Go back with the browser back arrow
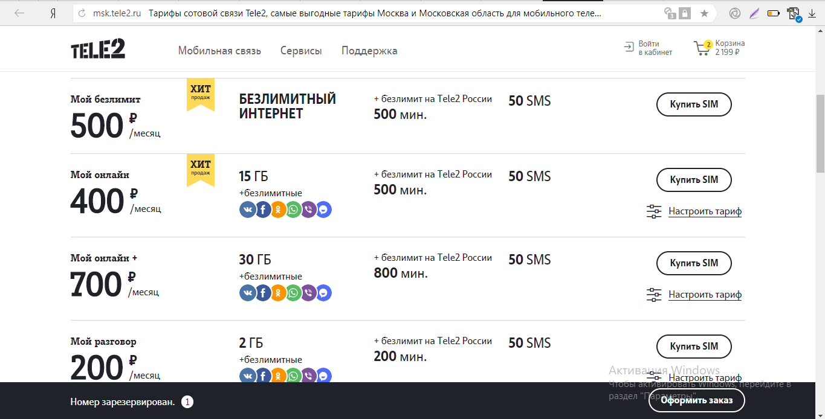The width and height of the screenshot is (825, 419). (x=19, y=13)
